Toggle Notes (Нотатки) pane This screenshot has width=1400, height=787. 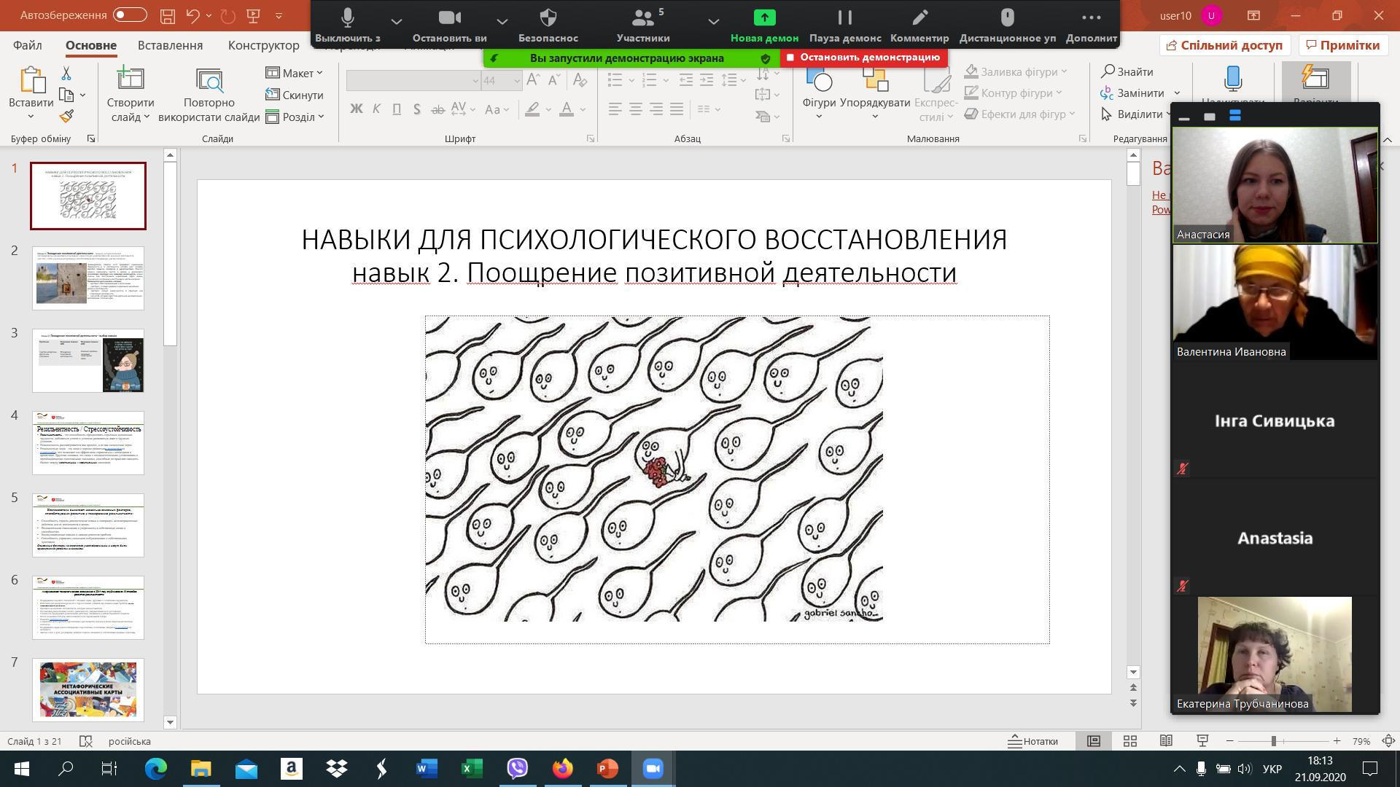tap(1032, 741)
